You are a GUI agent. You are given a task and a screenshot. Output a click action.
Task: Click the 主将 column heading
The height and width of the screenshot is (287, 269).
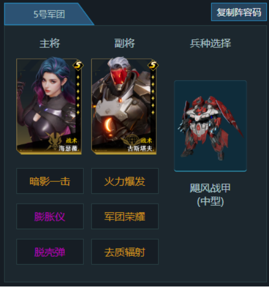[50, 44]
